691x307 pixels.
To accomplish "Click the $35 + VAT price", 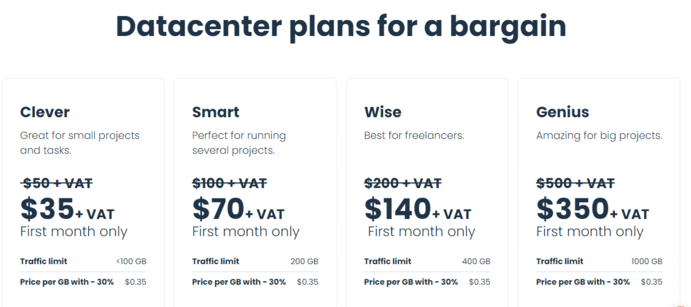I will tap(67, 209).
